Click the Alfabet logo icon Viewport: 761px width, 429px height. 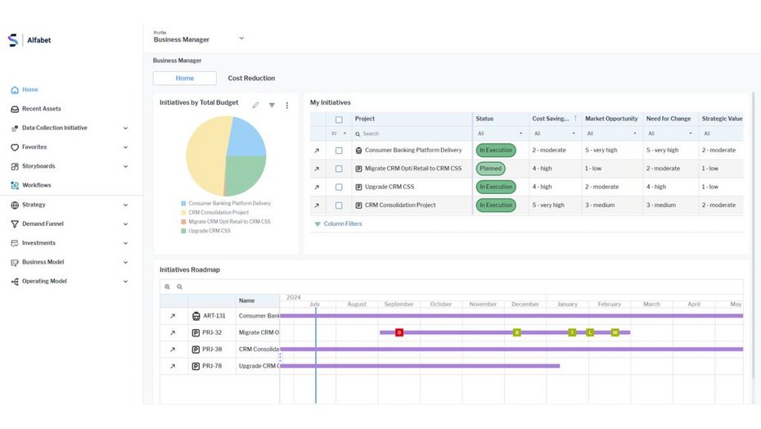[x=13, y=40]
